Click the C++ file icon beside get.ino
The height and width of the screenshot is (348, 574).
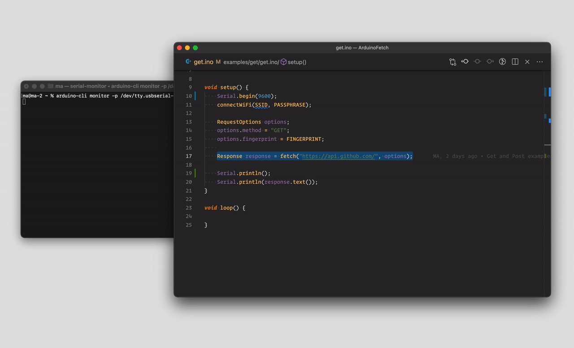(187, 62)
